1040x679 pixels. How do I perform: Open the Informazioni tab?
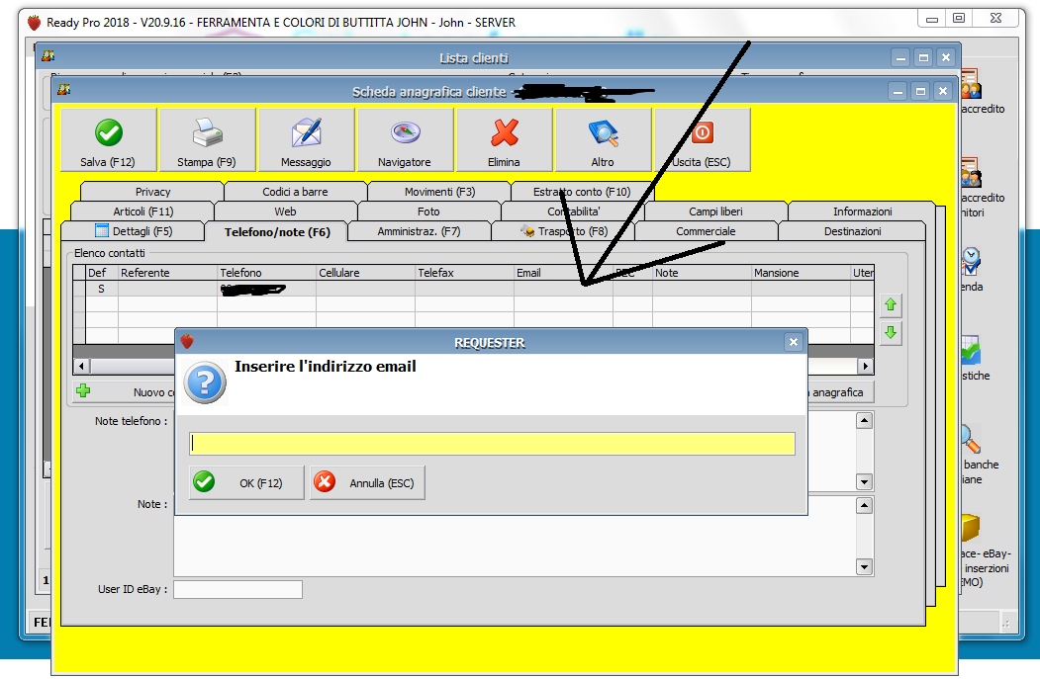[862, 212]
